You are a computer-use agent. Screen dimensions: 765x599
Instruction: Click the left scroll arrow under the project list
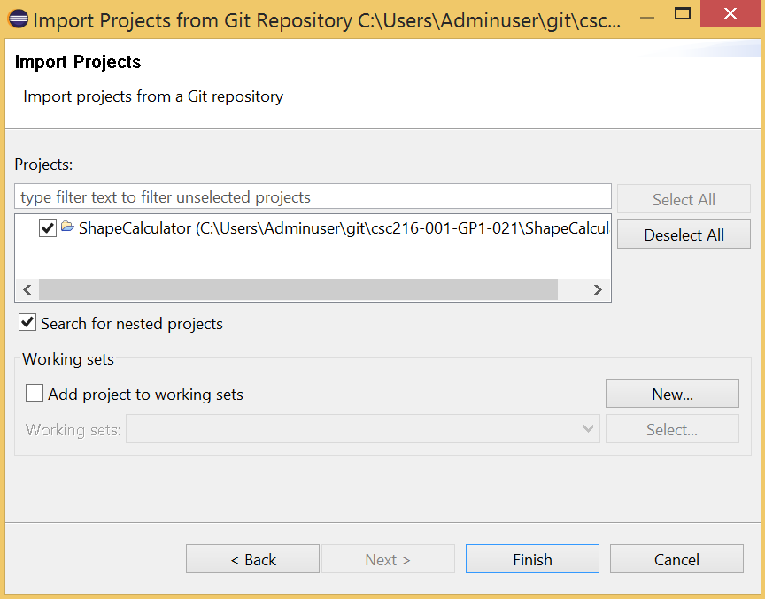[x=27, y=289]
